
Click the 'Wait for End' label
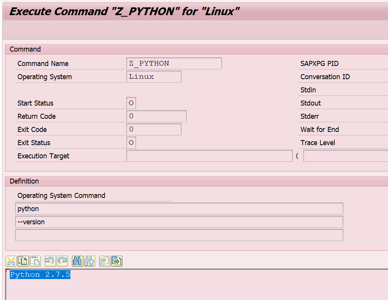tap(320, 130)
